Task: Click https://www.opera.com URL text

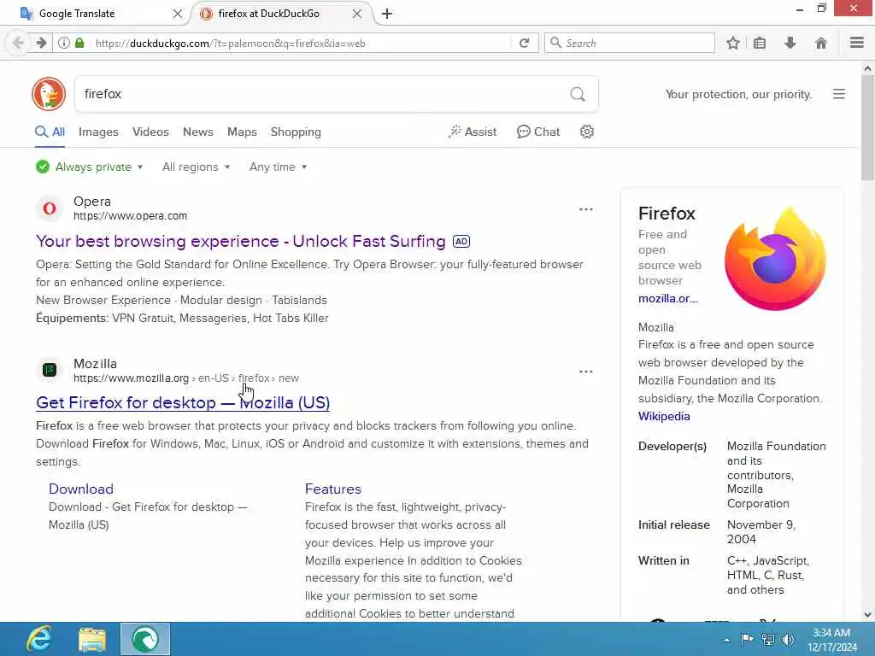Action: (131, 216)
